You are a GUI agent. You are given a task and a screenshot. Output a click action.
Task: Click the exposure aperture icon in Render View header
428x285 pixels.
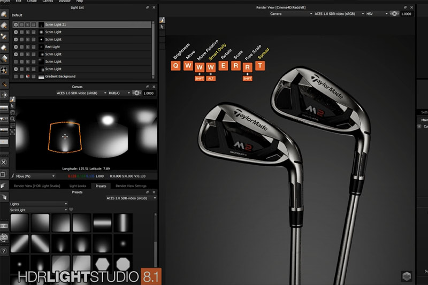coord(394,14)
